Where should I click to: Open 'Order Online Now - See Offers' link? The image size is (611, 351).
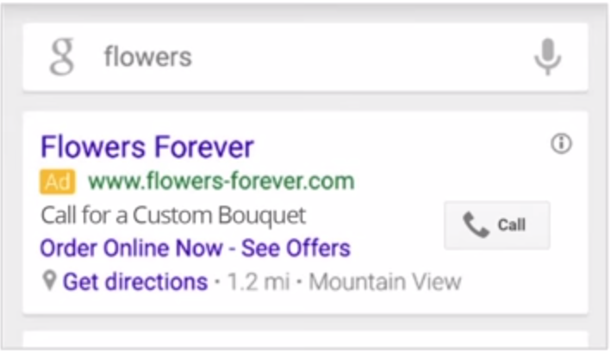(x=195, y=249)
